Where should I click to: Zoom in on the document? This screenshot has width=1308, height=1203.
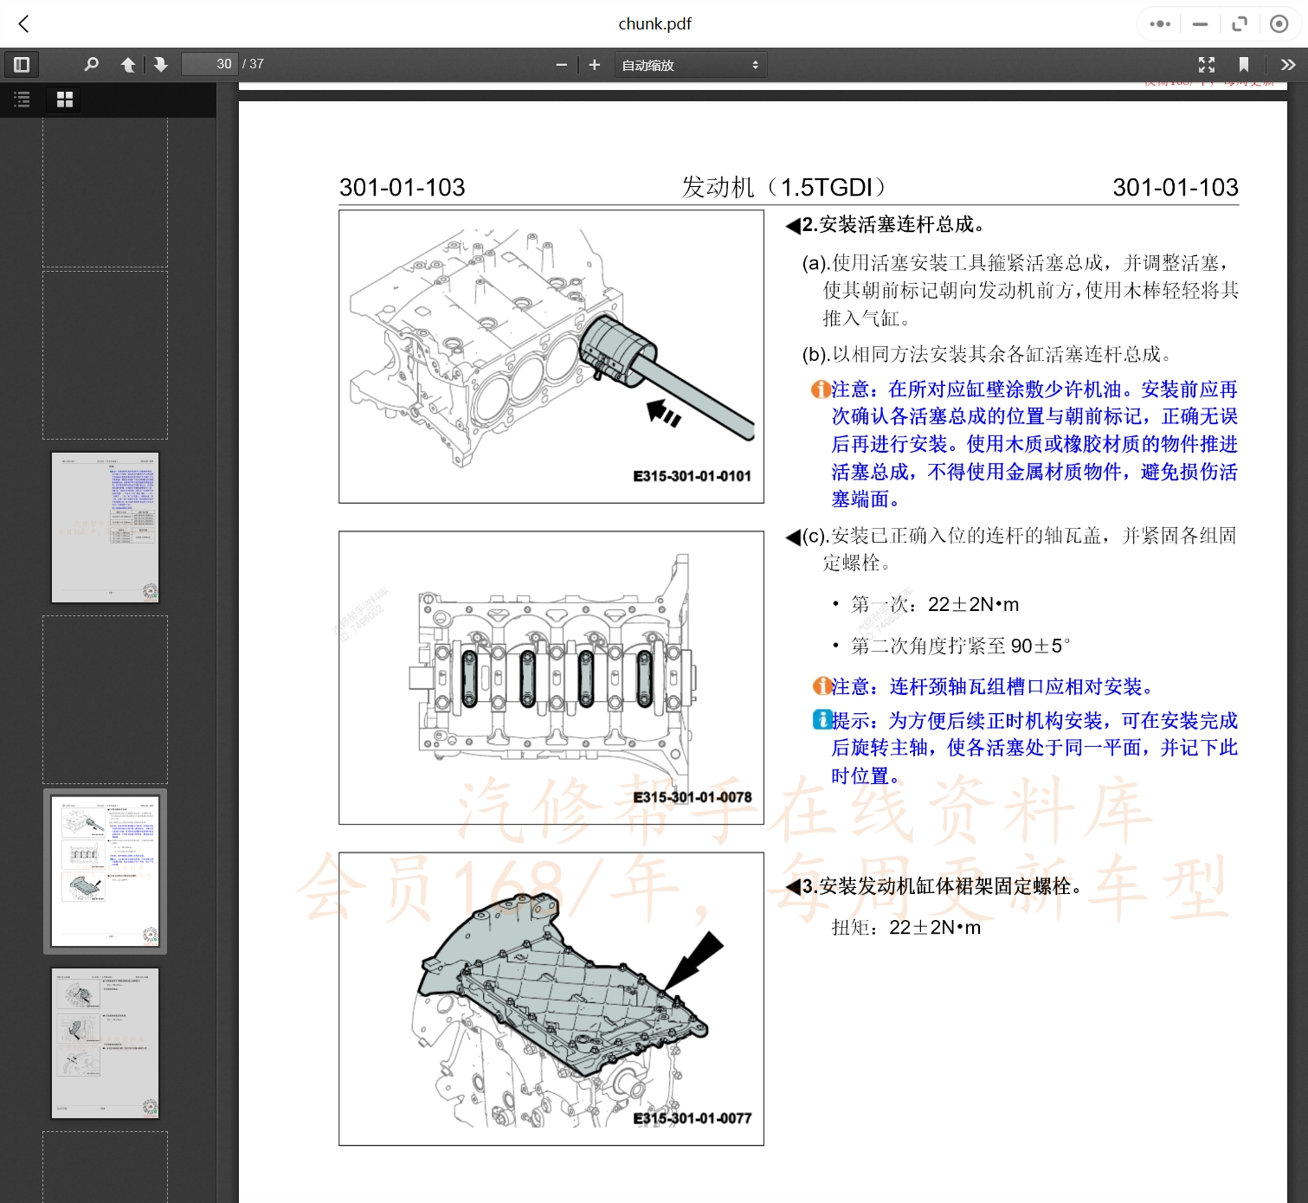pyautogui.click(x=594, y=64)
